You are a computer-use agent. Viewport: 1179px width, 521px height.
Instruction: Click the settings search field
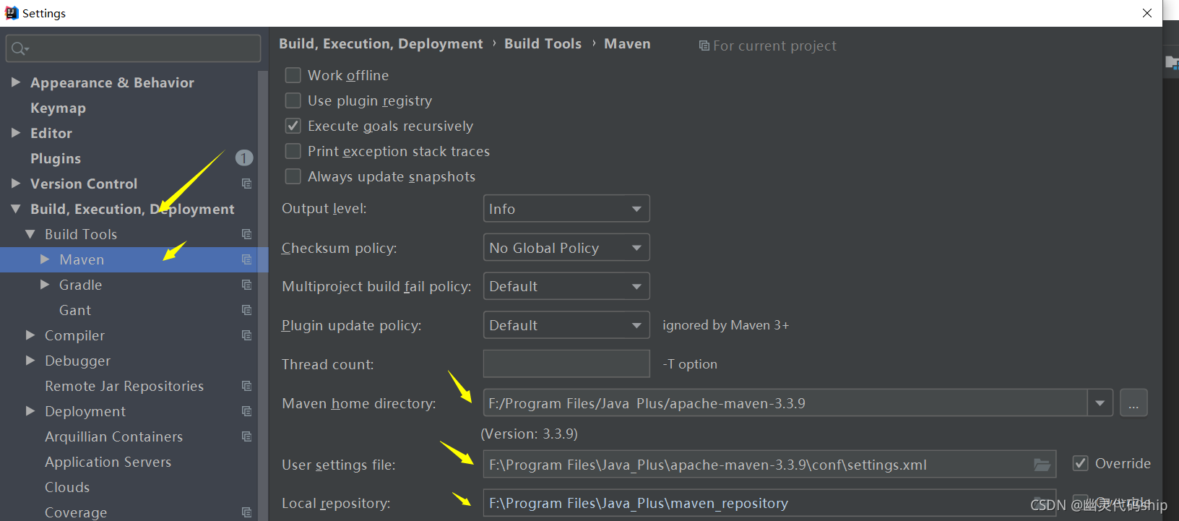[134, 48]
